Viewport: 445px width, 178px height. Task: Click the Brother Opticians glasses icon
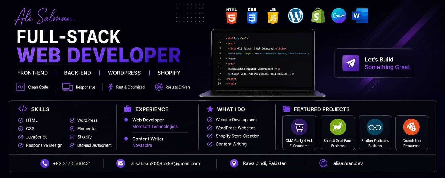pos(375,127)
